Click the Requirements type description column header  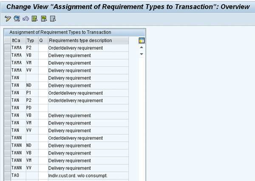pos(87,40)
